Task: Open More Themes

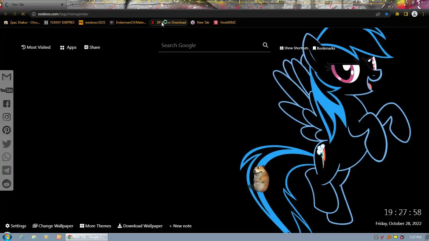Action: click(95, 226)
